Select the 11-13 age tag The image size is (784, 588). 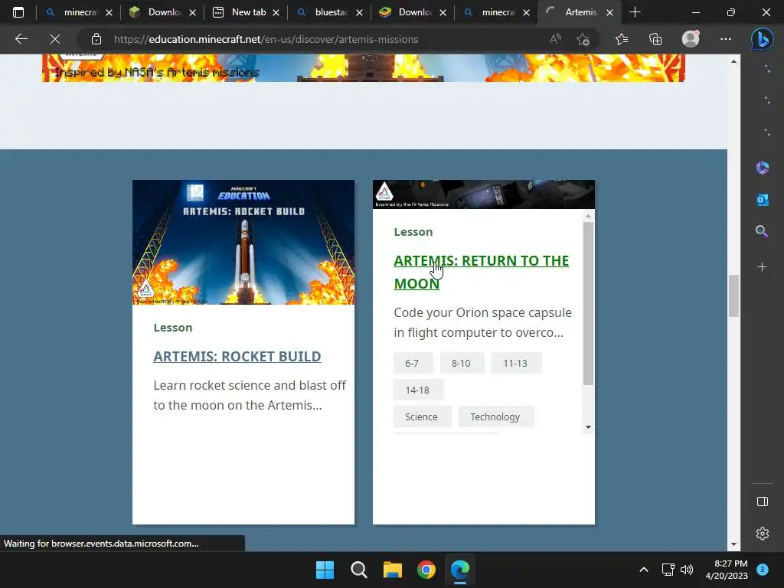(515, 364)
